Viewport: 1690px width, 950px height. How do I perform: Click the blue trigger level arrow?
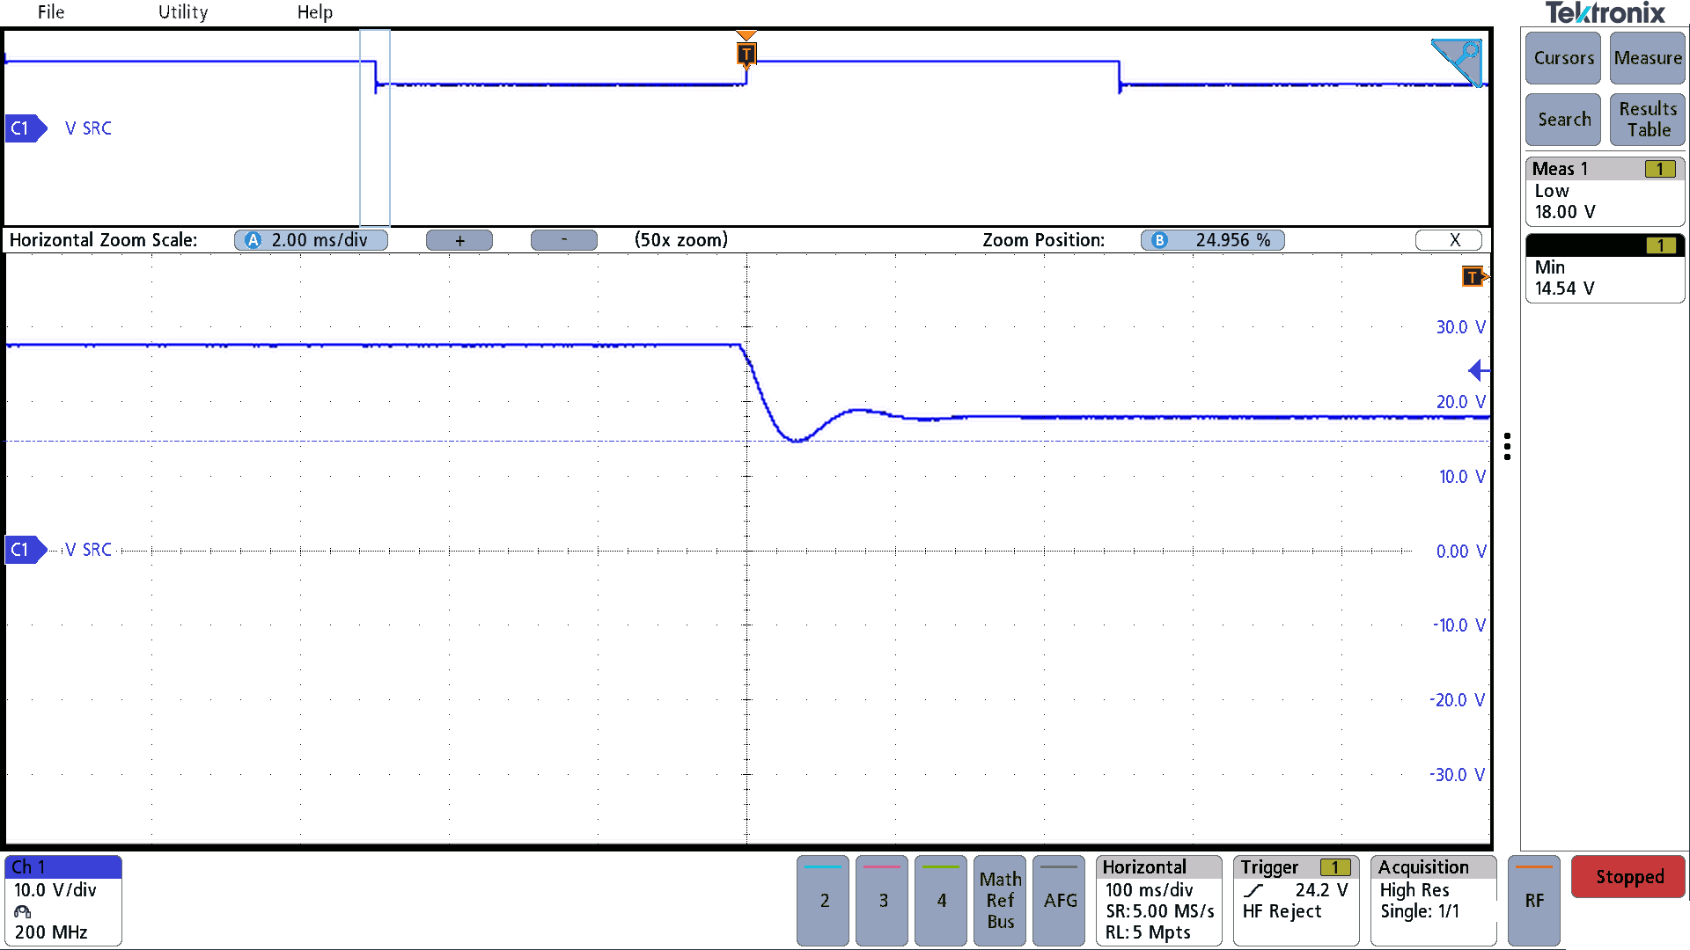point(1479,370)
